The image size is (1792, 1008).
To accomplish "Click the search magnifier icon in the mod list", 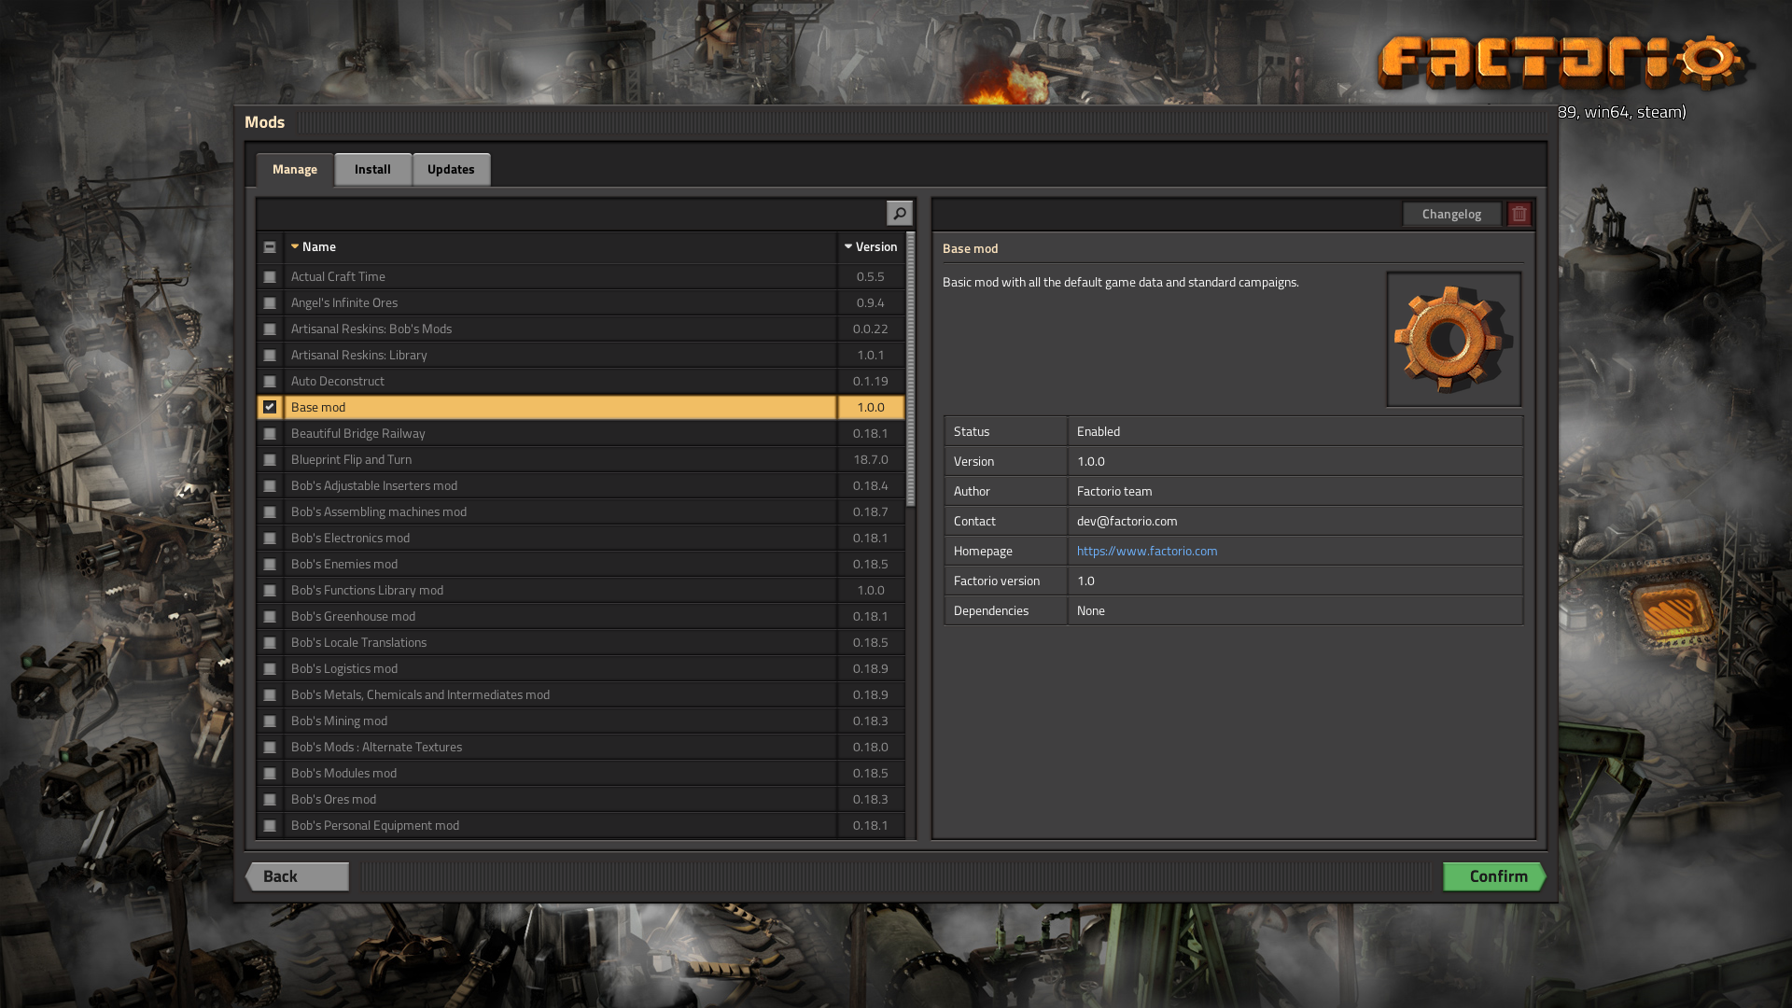I will click(x=899, y=214).
